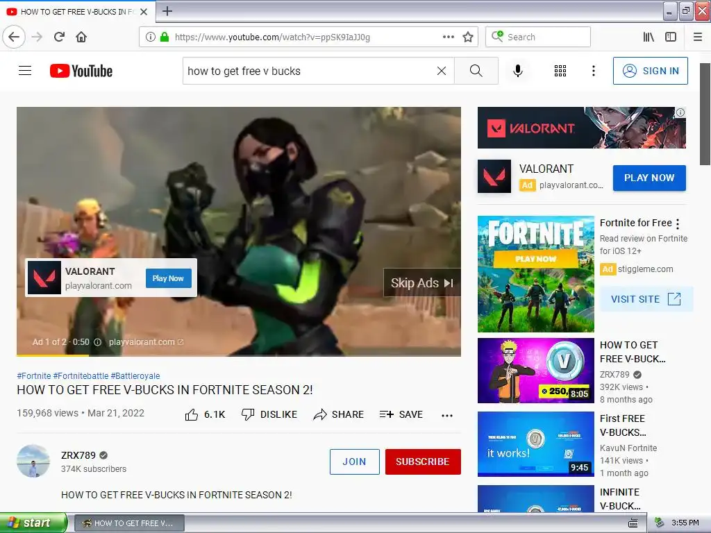The width and height of the screenshot is (711, 533).
Task: Click the SIGN IN button
Action: (650, 71)
